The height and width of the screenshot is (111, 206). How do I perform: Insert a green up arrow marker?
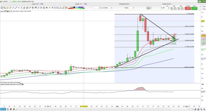click(49, 8)
